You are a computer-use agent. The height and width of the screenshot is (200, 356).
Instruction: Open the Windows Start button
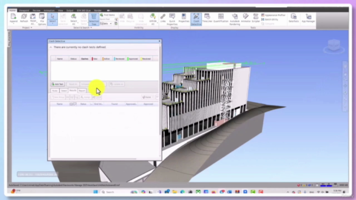[96, 192]
